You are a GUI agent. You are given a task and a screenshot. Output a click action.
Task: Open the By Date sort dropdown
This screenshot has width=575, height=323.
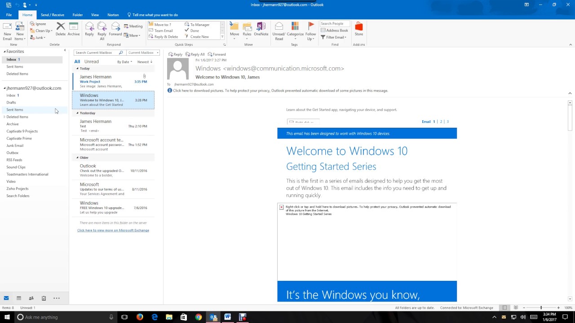click(124, 62)
